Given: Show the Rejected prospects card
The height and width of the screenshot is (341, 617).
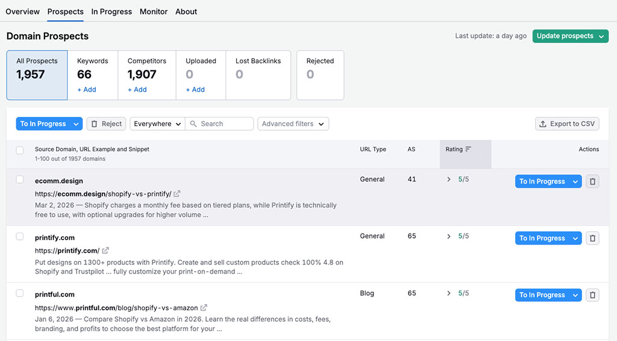Looking at the screenshot, I should coord(321,75).
